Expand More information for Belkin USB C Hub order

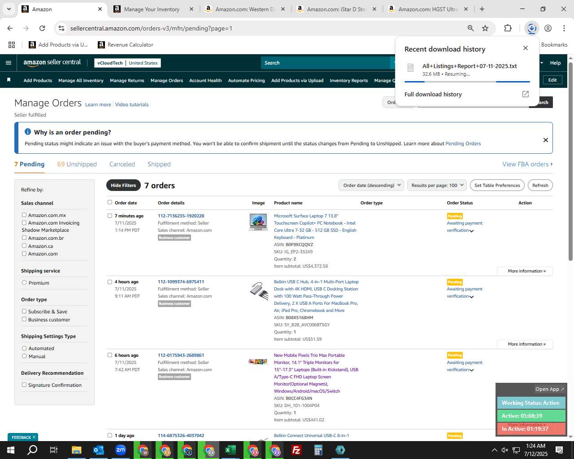(525, 344)
